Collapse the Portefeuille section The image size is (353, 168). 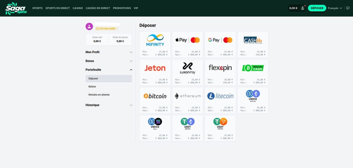click(109, 70)
